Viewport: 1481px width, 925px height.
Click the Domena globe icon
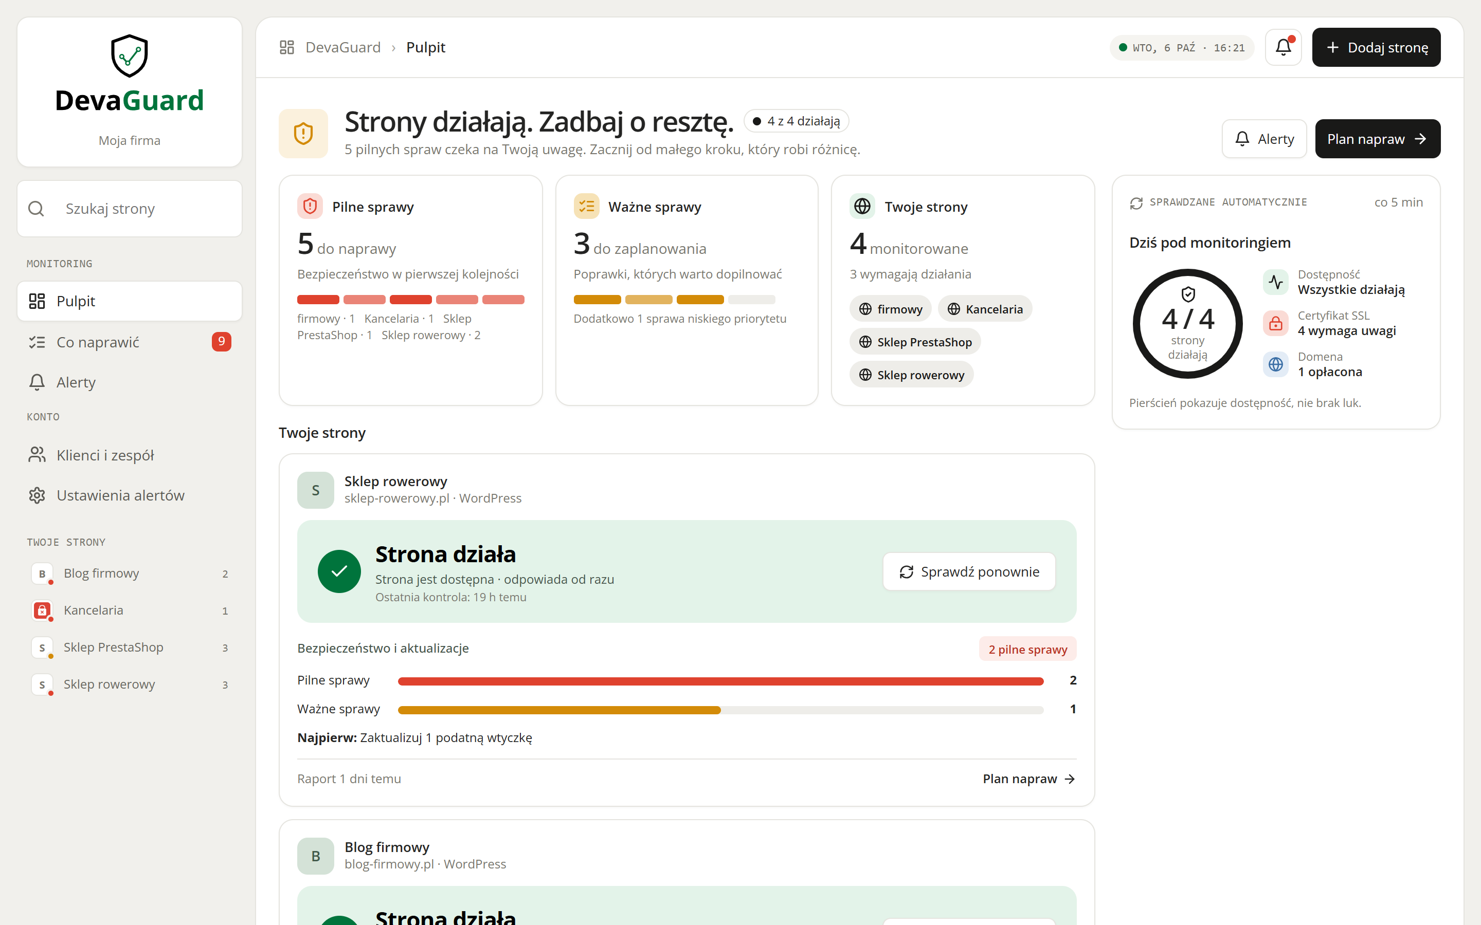click(x=1275, y=364)
